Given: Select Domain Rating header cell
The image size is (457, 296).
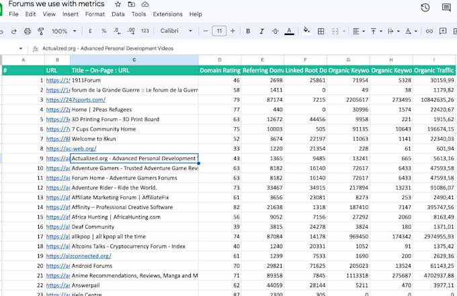Looking at the screenshot, I should pos(220,70).
